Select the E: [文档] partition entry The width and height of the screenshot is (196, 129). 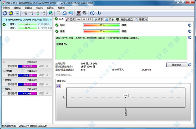coord(27,82)
